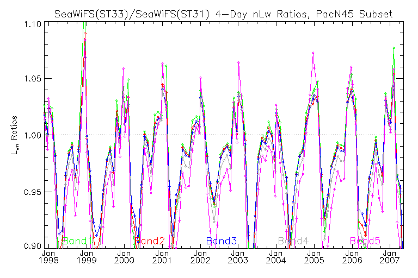Click the Jan 2001 x-axis label
The width and height of the screenshot is (418, 278).
click(x=162, y=257)
